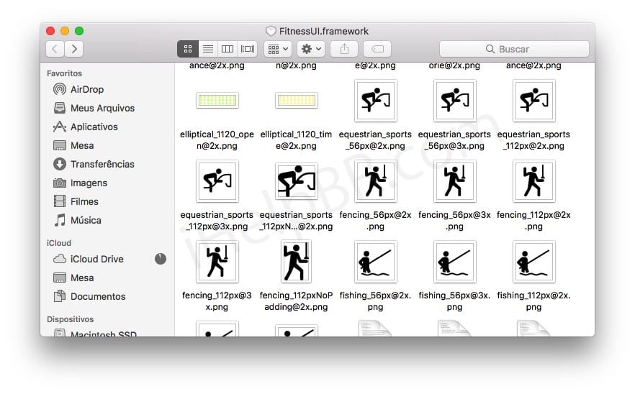Screen dimensions: 635x394
Task: Switch to Cover Flow view
Action: [248, 49]
